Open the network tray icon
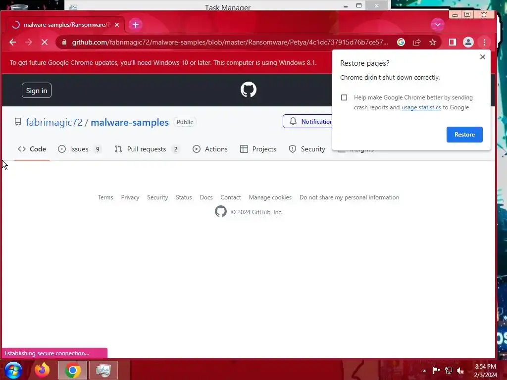Screen dimensions: 507x380 (449, 371)
